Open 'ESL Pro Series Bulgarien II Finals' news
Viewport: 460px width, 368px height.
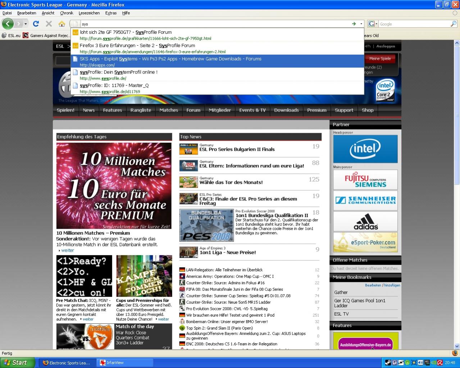237,149
